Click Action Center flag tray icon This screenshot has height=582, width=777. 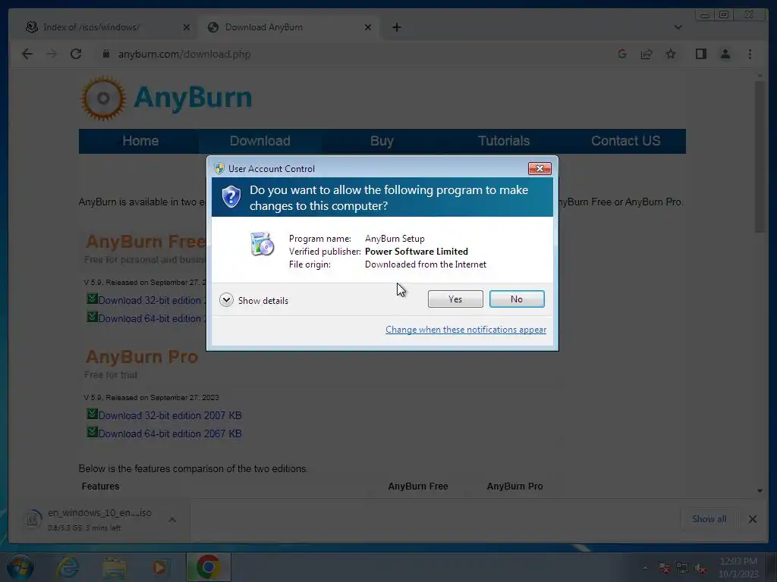coord(664,568)
